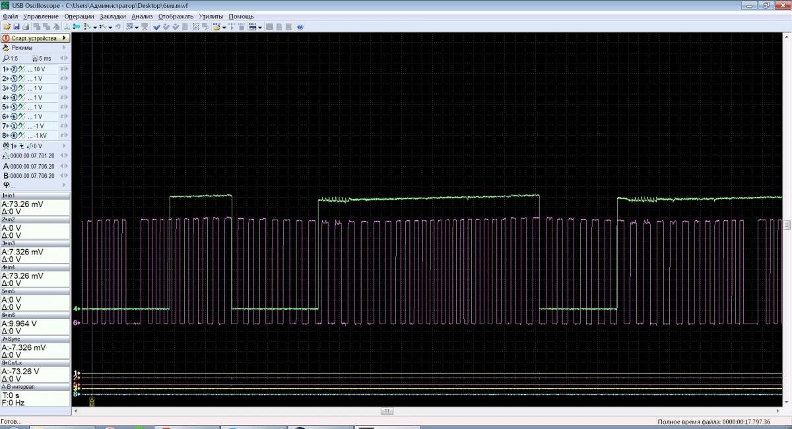792x429 pixels.
Task: Click the save floppy disk icon
Action: pos(16,27)
